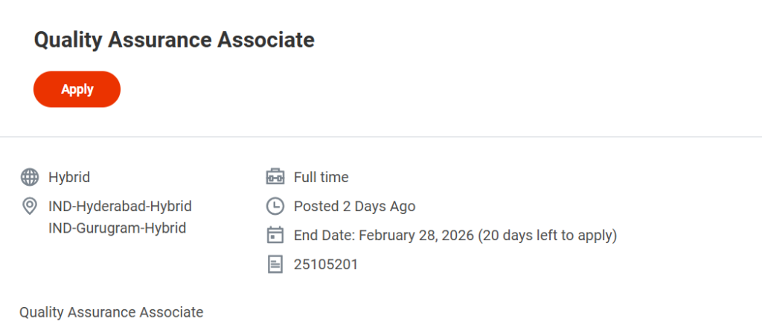
Task: Select the IND-Gurugram-Hybrid location
Action: click(117, 227)
